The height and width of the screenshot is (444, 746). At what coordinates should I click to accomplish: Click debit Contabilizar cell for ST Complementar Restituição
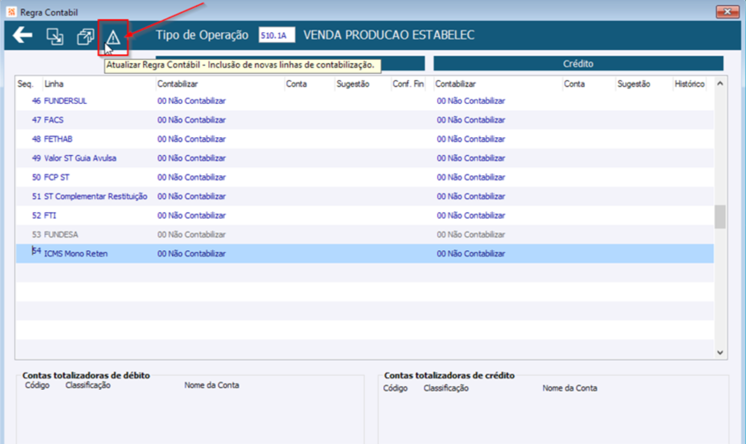pyautogui.click(x=192, y=196)
